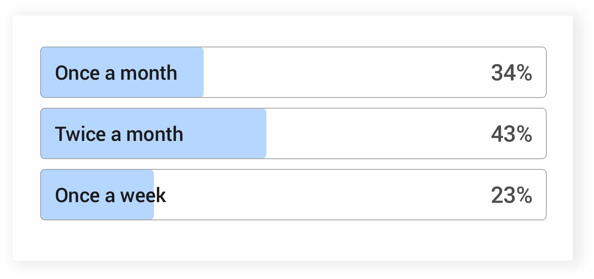This screenshot has width=594, height=279.
Task: Click the "Once a week" label text
Action: click(110, 195)
